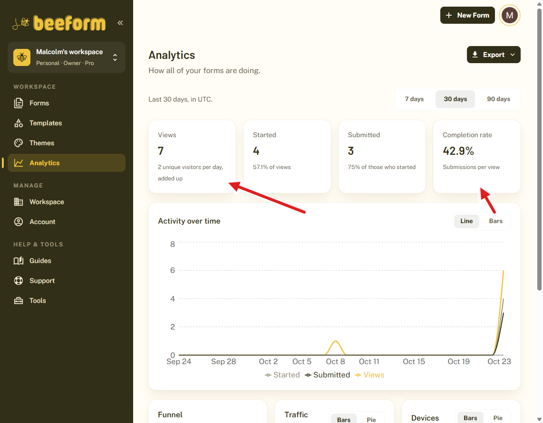Click the 'Funnel' card heading

170,415
